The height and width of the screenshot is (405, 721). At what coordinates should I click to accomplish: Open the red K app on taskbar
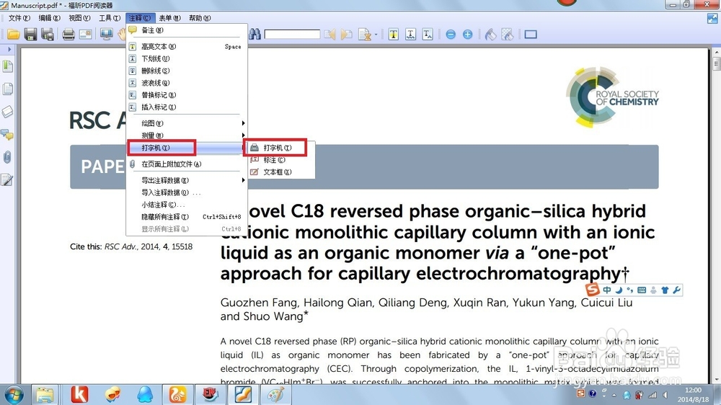(x=79, y=394)
